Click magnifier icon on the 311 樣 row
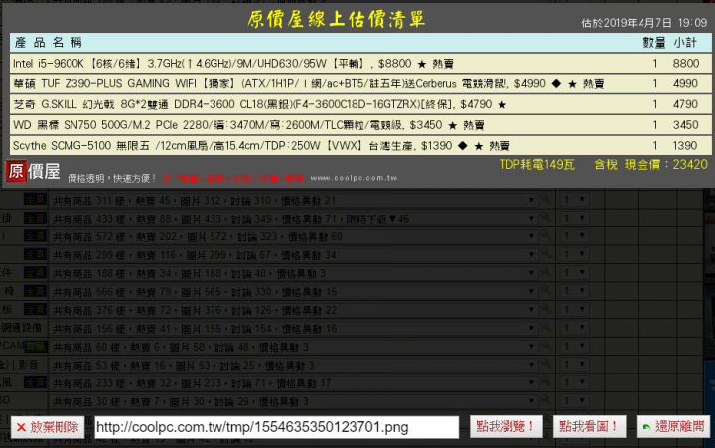Screen dimensions: 715x448 (545, 199)
